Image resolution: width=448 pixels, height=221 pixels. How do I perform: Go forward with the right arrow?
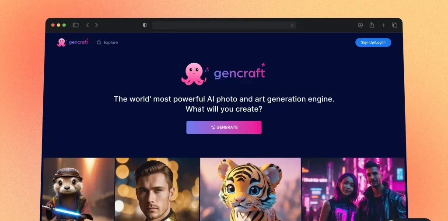tap(97, 25)
